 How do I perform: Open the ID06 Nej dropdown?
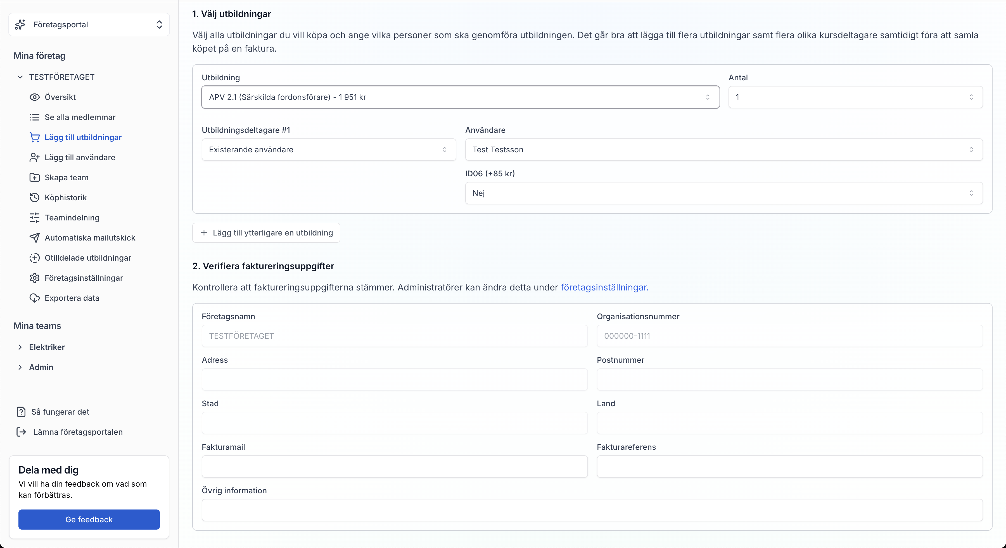[723, 193]
